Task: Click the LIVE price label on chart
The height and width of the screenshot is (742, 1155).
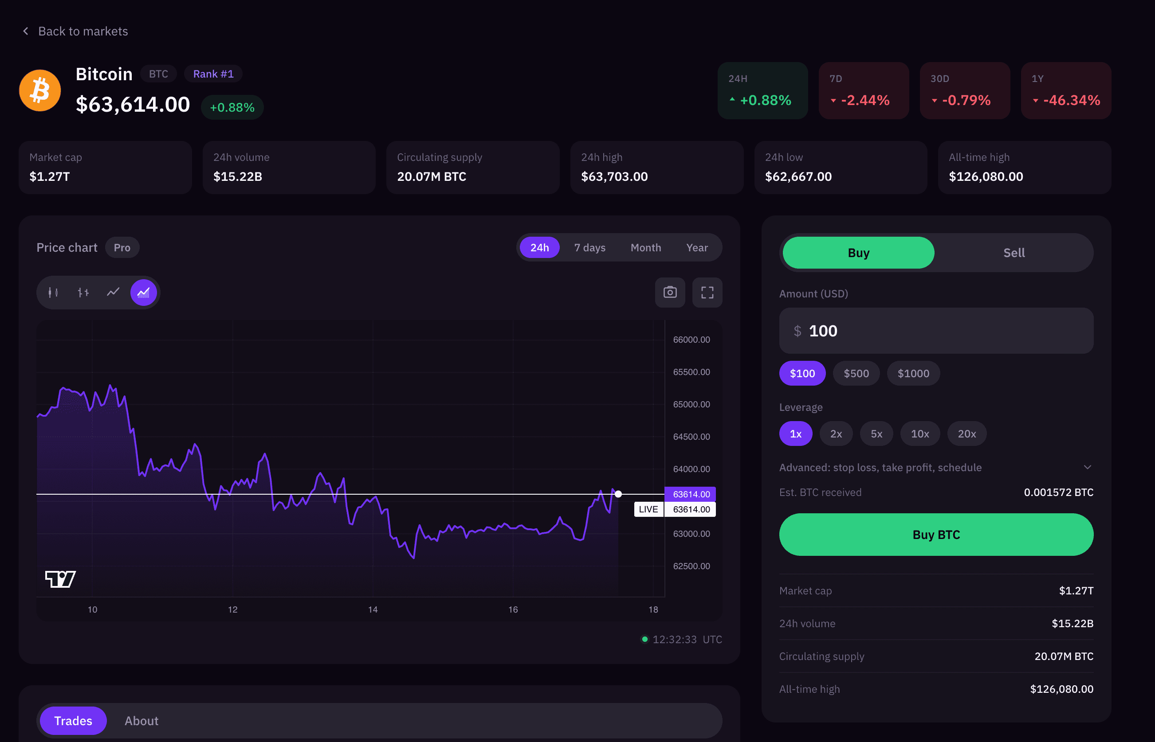Action: tap(648, 509)
